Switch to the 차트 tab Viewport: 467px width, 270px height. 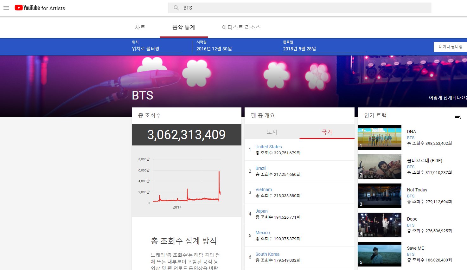140,28
